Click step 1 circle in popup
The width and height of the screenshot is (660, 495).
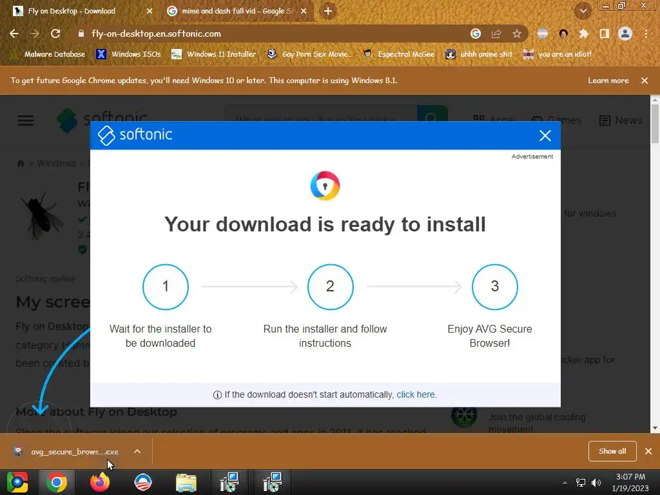click(x=166, y=287)
